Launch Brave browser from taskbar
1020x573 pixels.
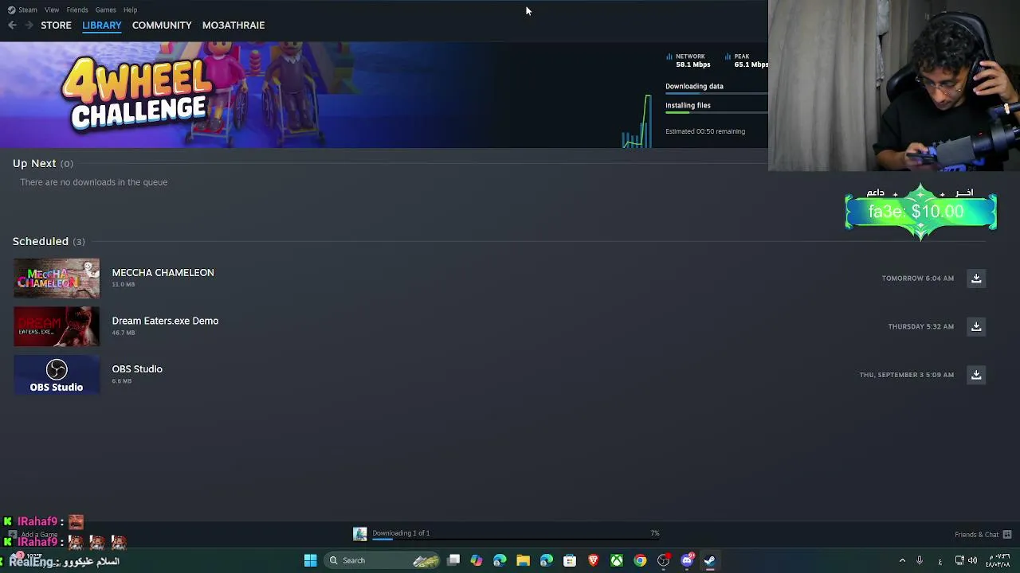(593, 560)
